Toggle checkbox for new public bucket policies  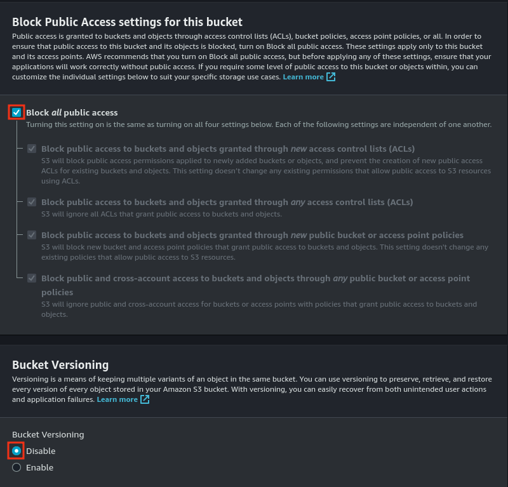(x=32, y=235)
